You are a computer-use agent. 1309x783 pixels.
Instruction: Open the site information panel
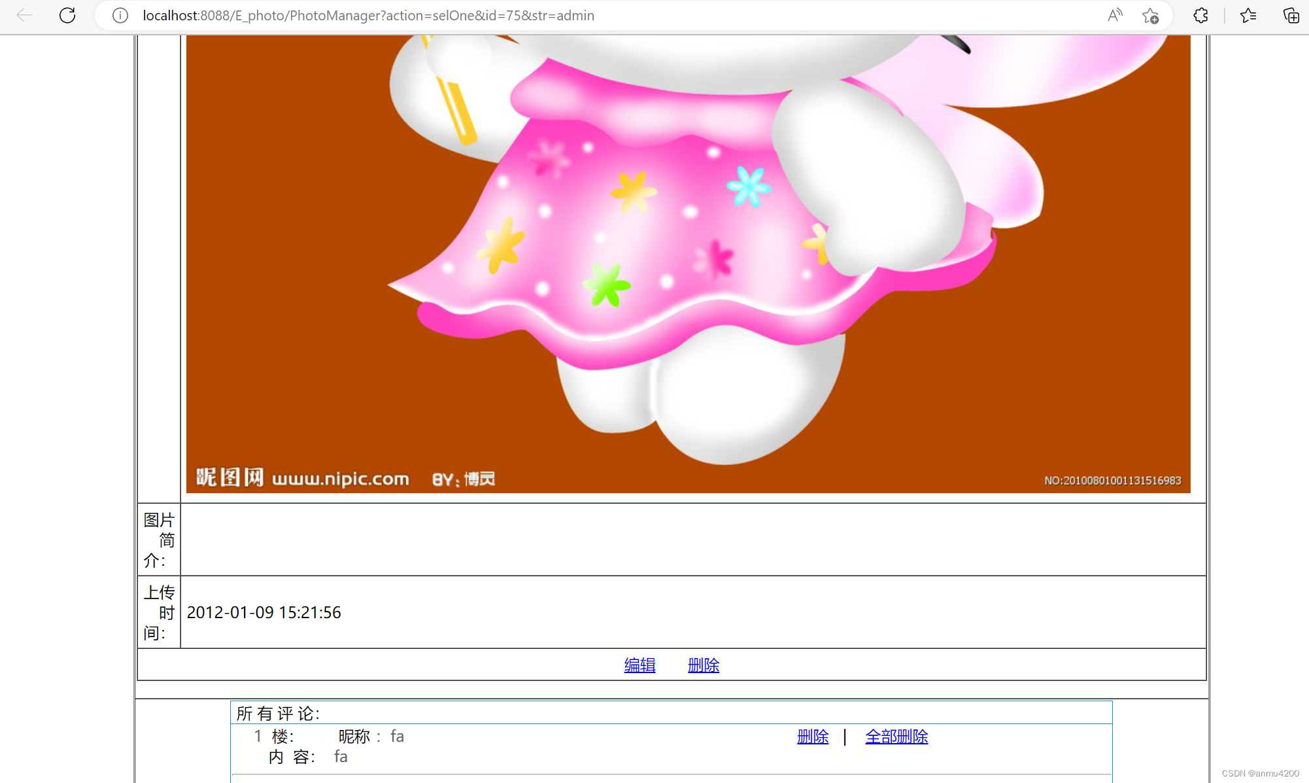click(120, 16)
